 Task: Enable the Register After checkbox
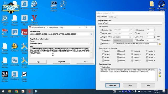coord(101,33)
